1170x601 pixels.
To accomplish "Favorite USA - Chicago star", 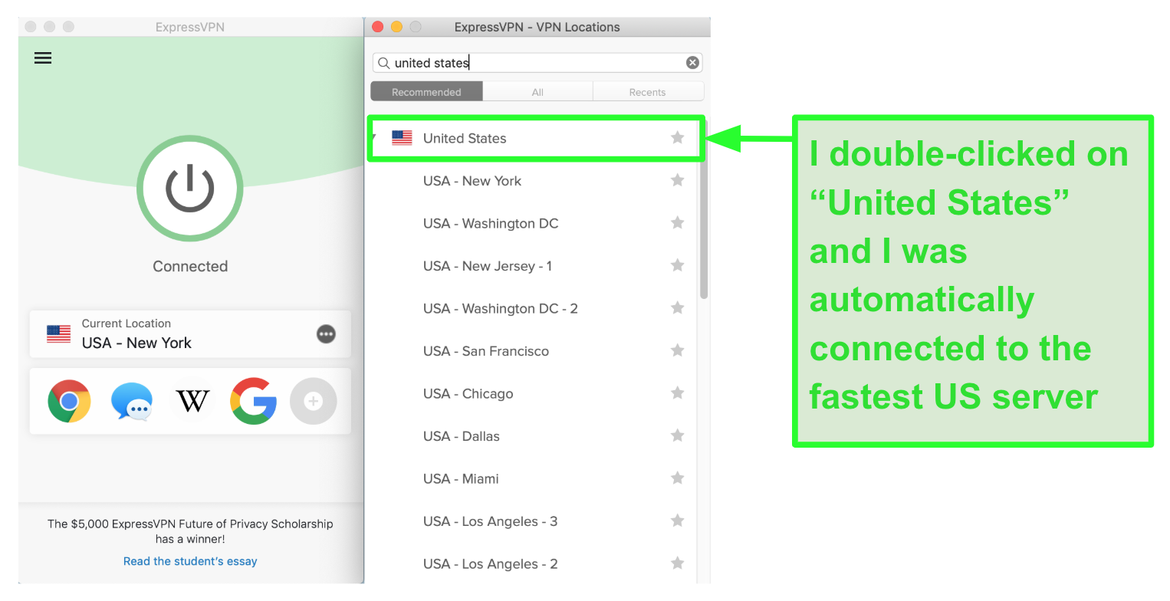I will pyautogui.click(x=677, y=393).
